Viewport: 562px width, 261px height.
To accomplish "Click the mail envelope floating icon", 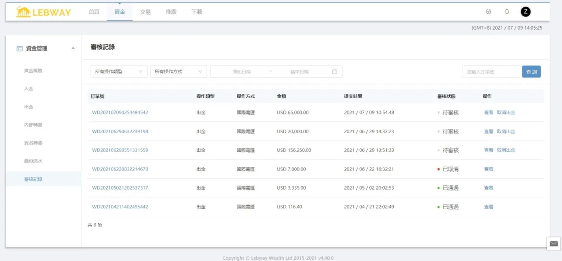I will coord(554,244).
